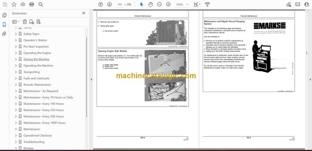The image size is (312, 151).
Task: Expand the right tools pane arrow
Action: 310,79
